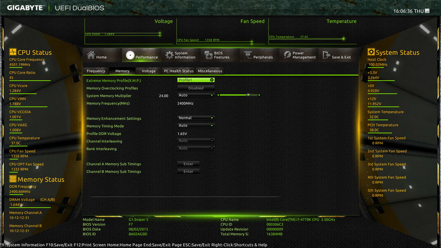Enter Channel B Memory Sub Timings

[189, 171]
